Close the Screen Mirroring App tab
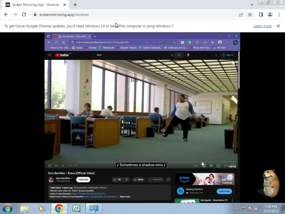285x214 pixels. (65, 5)
